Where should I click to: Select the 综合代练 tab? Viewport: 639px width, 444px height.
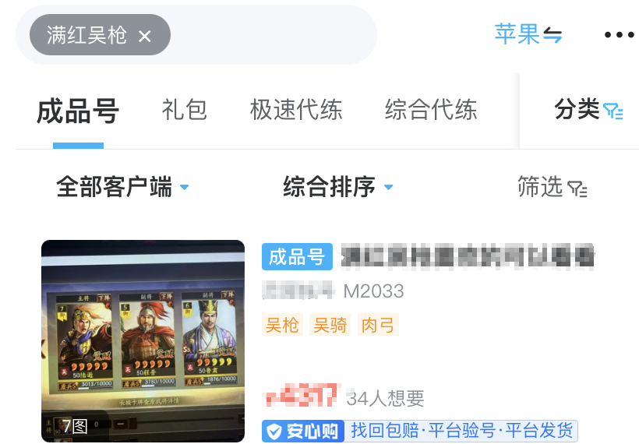(x=431, y=110)
